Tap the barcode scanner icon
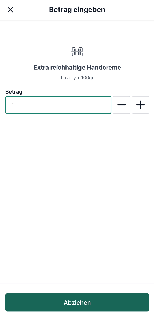154x317 pixels. (77, 52)
